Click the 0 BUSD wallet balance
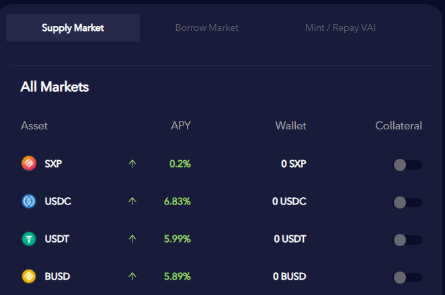 pos(290,276)
